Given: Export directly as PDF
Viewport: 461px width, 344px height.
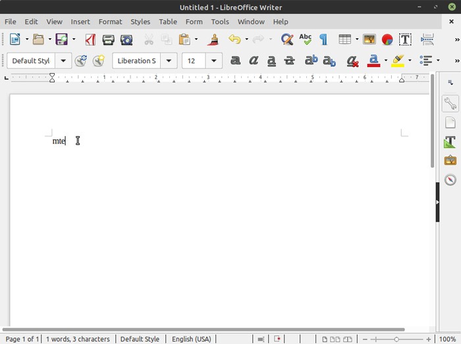Looking at the screenshot, I should (90, 39).
